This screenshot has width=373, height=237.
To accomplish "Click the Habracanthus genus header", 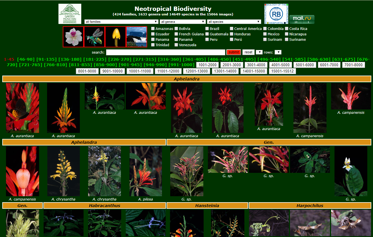I will (105, 205).
